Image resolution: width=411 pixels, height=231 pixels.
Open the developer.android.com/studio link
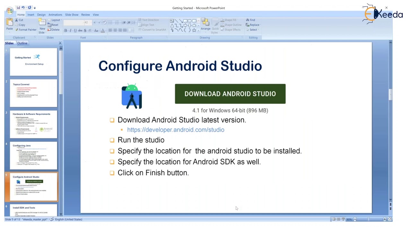coord(176,130)
